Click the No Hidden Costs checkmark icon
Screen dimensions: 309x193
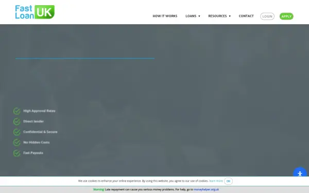pos(17,143)
